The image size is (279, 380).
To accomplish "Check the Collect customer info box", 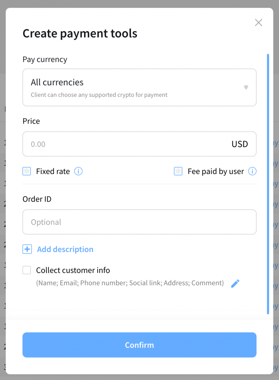I will (x=27, y=270).
